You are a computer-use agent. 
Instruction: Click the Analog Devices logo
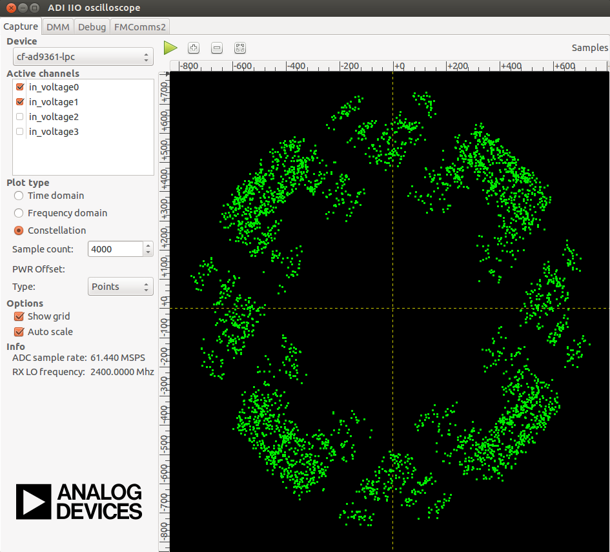pos(79,502)
